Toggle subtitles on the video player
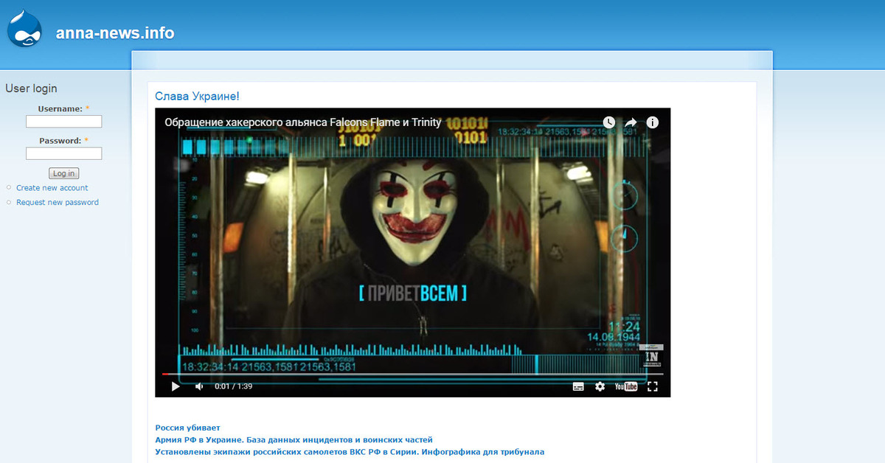Viewport: 885px width, 463px height. (578, 386)
